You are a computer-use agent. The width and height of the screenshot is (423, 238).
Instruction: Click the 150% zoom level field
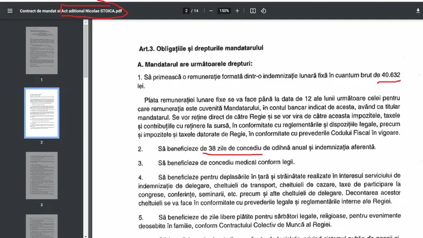pos(224,11)
